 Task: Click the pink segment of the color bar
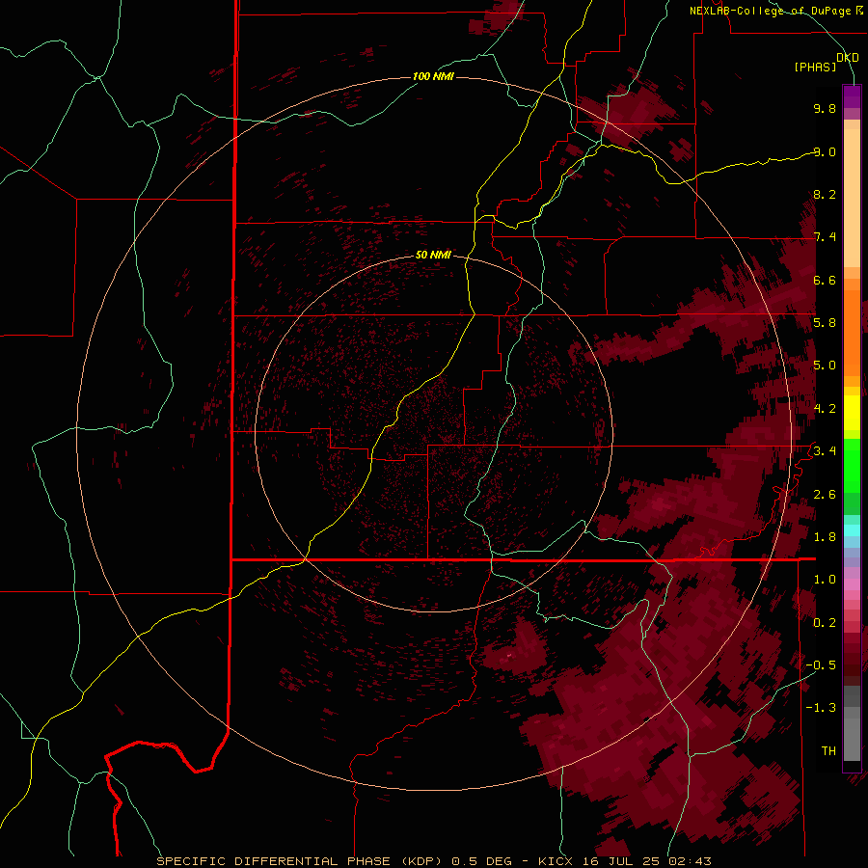click(852, 584)
